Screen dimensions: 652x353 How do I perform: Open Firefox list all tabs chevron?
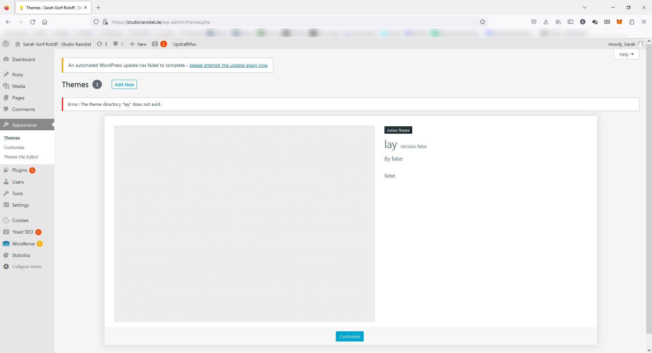pyautogui.click(x=584, y=7)
